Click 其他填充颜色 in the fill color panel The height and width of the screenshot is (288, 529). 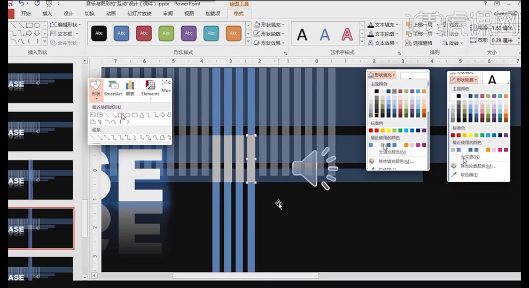(x=395, y=161)
